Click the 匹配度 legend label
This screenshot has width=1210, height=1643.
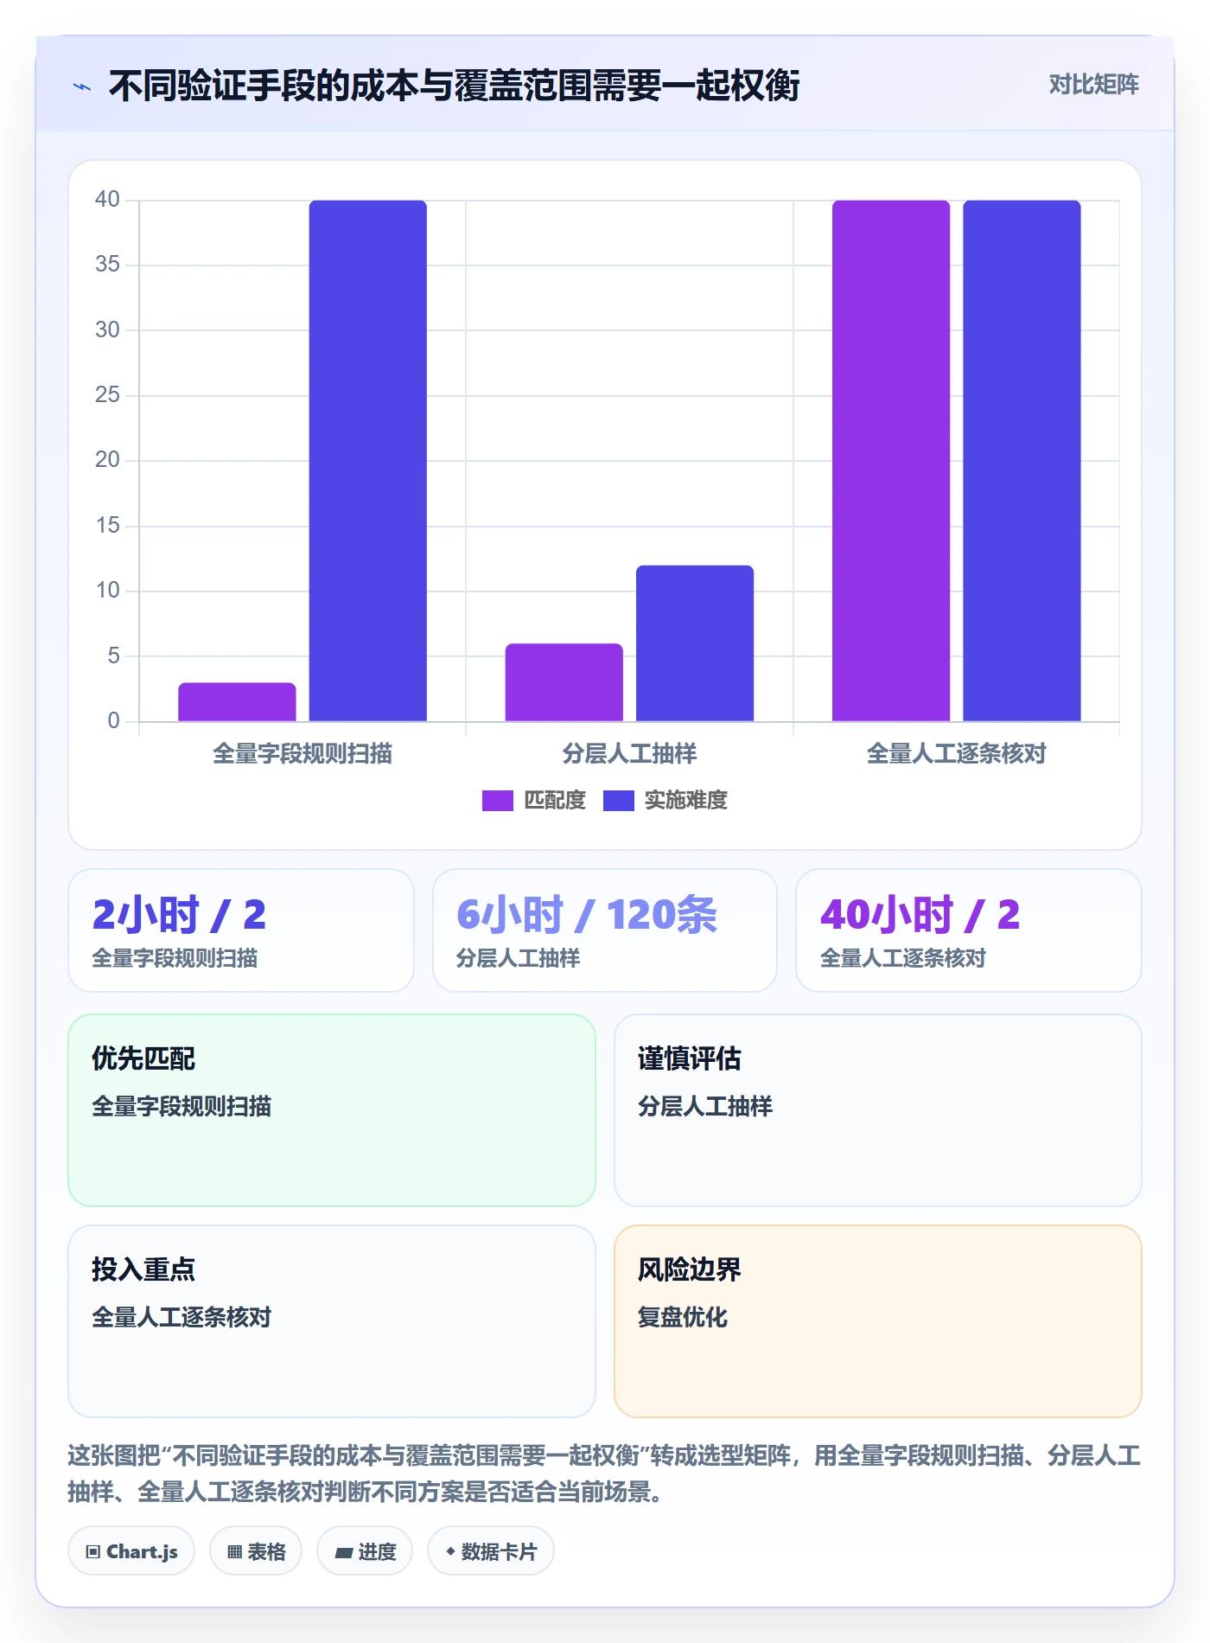(x=555, y=801)
